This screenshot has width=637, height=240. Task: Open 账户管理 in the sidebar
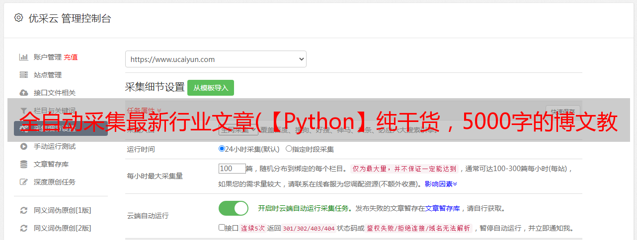click(x=48, y=57)
